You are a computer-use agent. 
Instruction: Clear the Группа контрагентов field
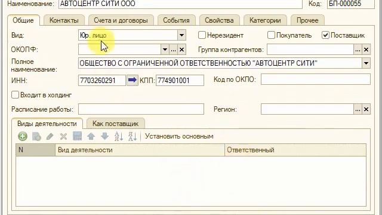pyautogui.click(x=366, y=50)
